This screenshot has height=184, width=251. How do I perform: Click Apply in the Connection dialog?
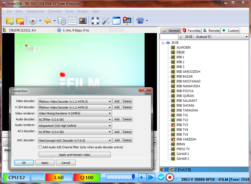click(x=45, y=163)
